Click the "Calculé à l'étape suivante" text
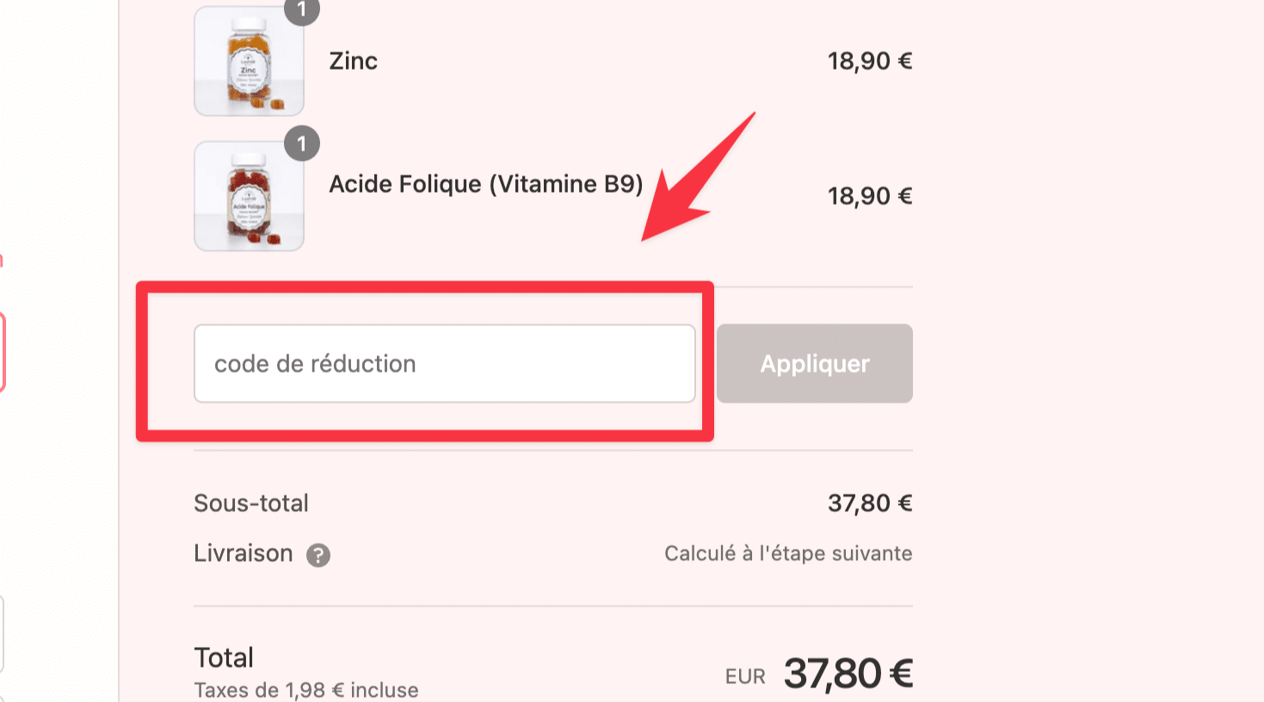Viewport: 1264px width, 702px height. (x=787, y=553)
